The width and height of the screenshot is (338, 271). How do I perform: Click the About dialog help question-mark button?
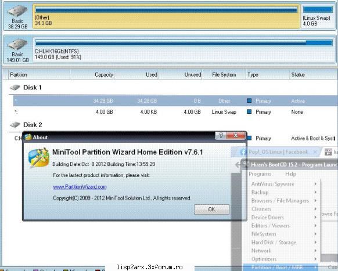221,136
